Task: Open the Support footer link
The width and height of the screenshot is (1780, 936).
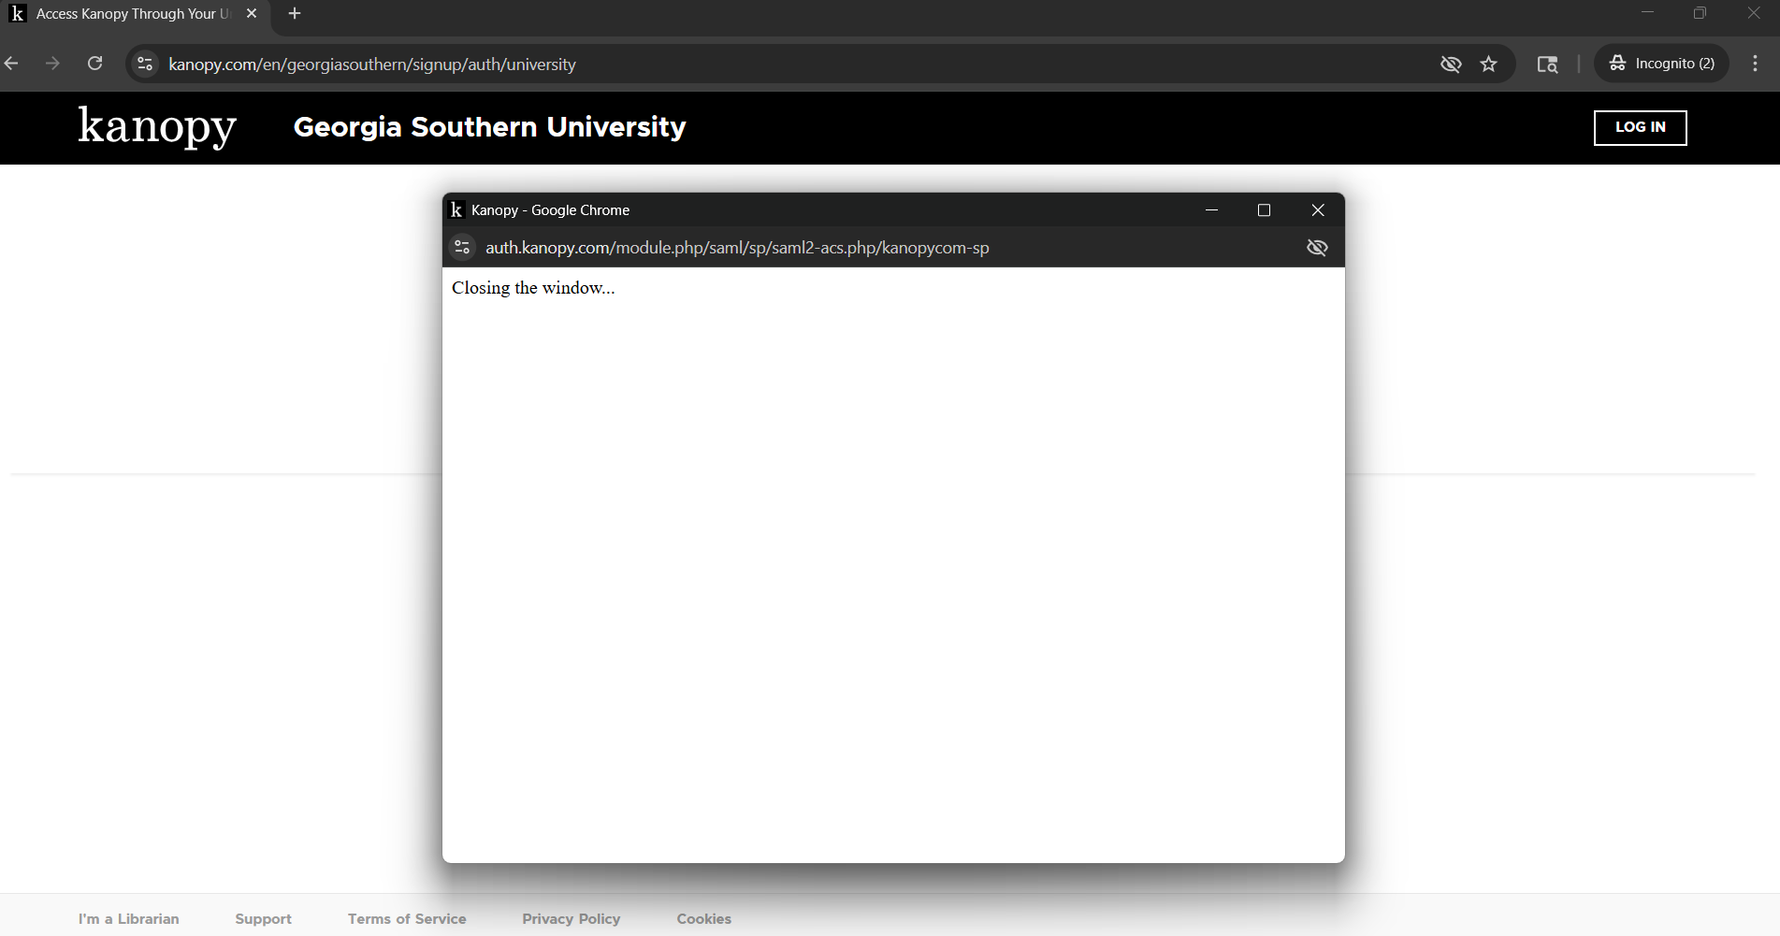Action: 263,919
